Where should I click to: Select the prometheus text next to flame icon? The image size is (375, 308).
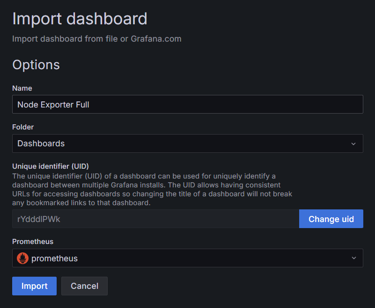click(x=54, y=258)
